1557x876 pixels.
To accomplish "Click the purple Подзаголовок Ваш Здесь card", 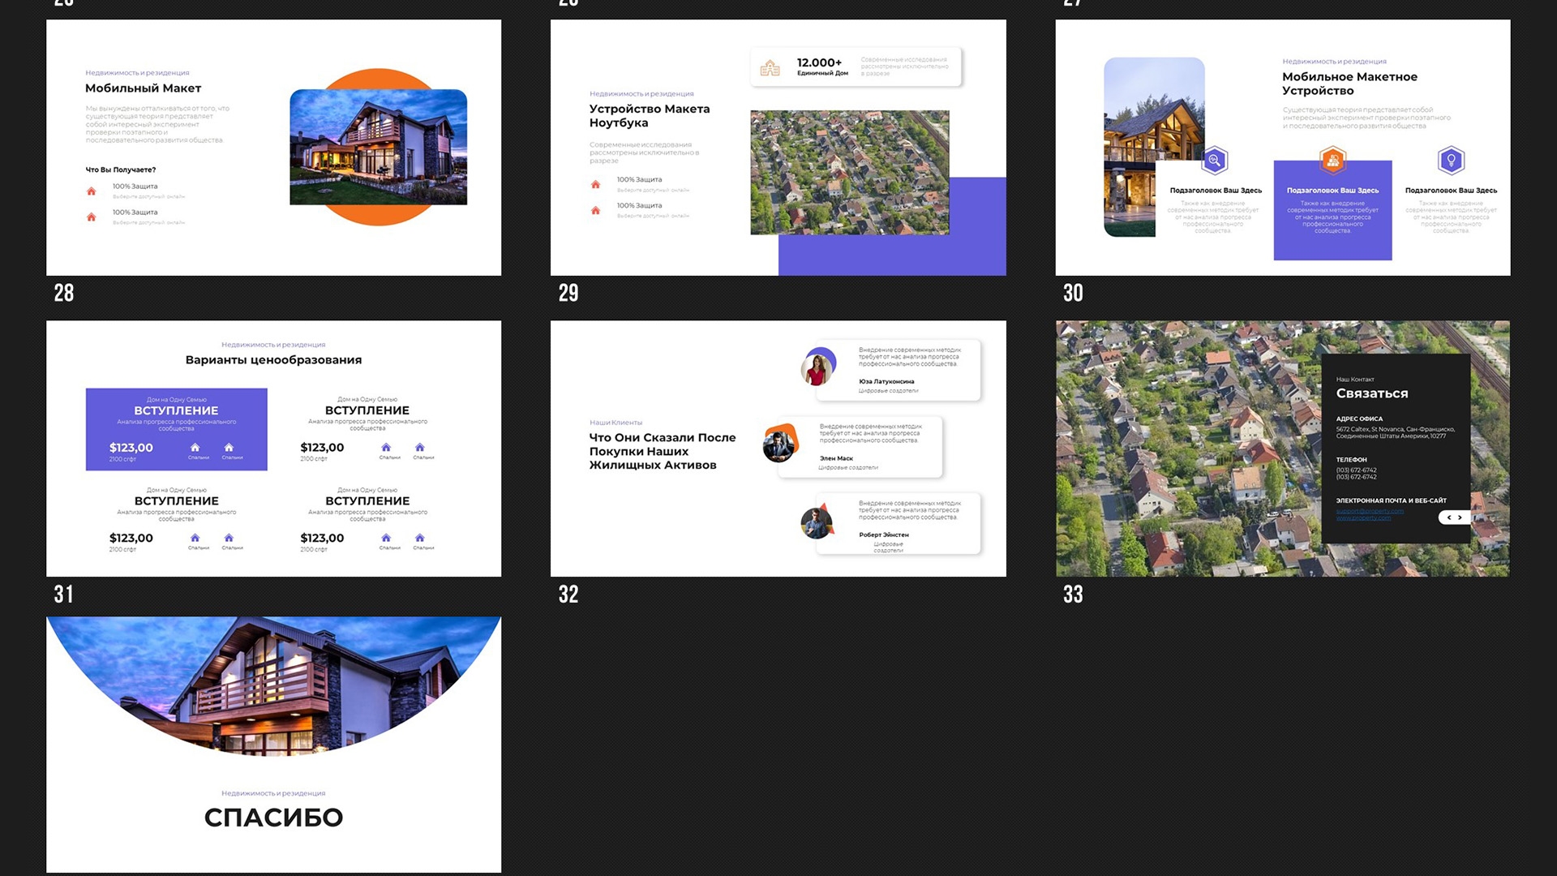I will (x=1332, y=210).
